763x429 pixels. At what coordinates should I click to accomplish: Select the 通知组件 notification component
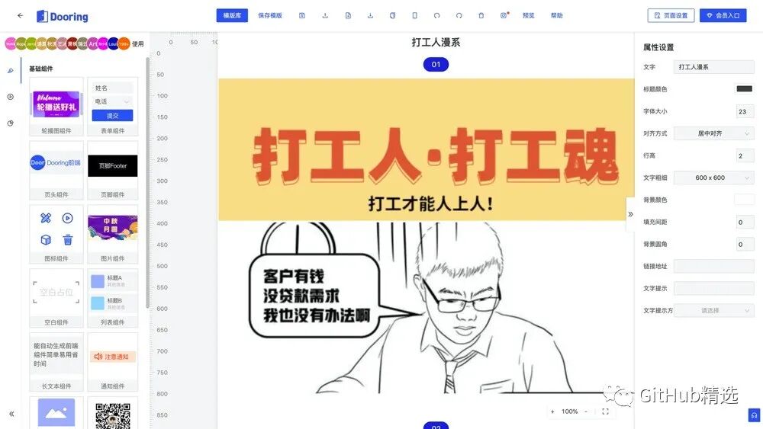113,362
